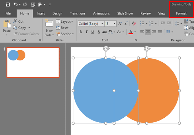Click the Copy button
The width and height of the screenshot is (194, 135).
tap(20, 28)
